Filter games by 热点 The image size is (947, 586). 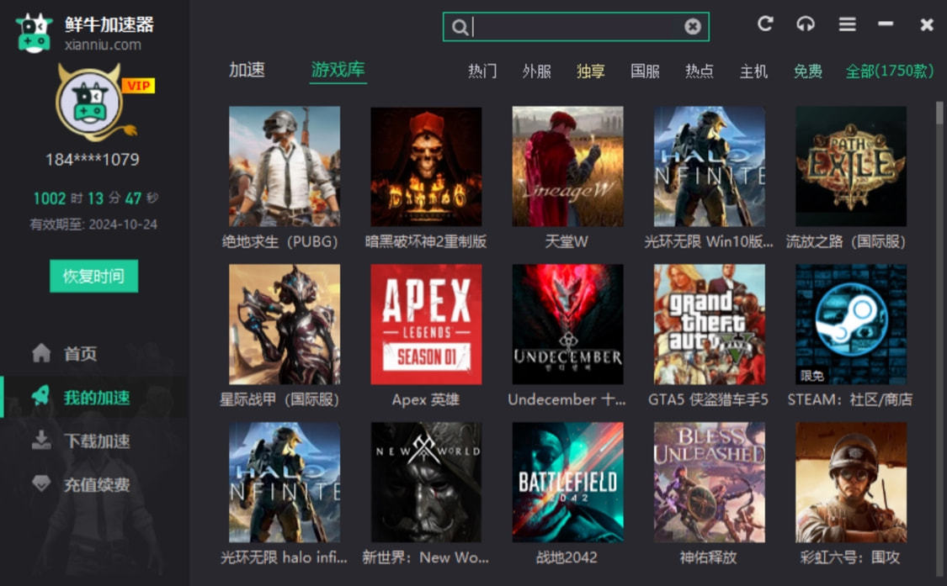point(700,71)
